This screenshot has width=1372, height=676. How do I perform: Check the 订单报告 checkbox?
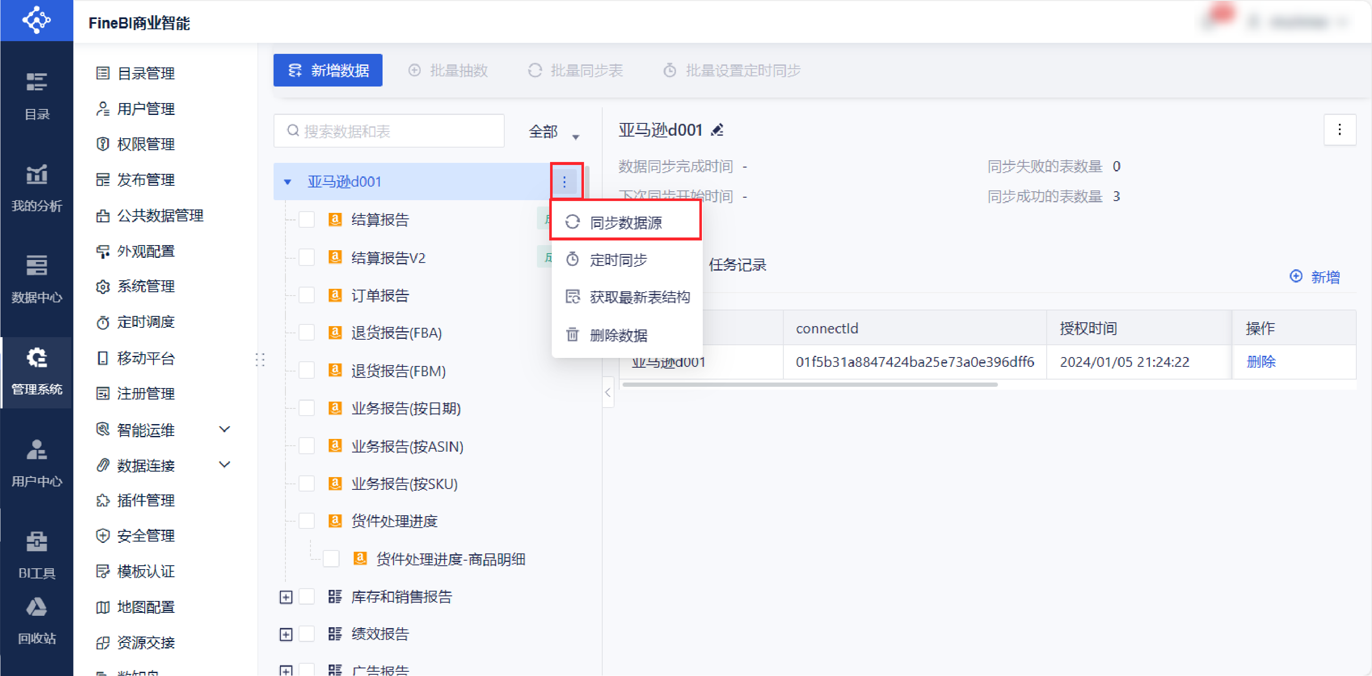pyautogui.click(x=307, y=295)
